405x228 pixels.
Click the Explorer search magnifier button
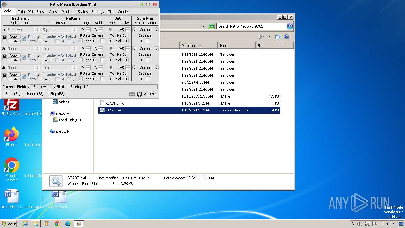290,26
